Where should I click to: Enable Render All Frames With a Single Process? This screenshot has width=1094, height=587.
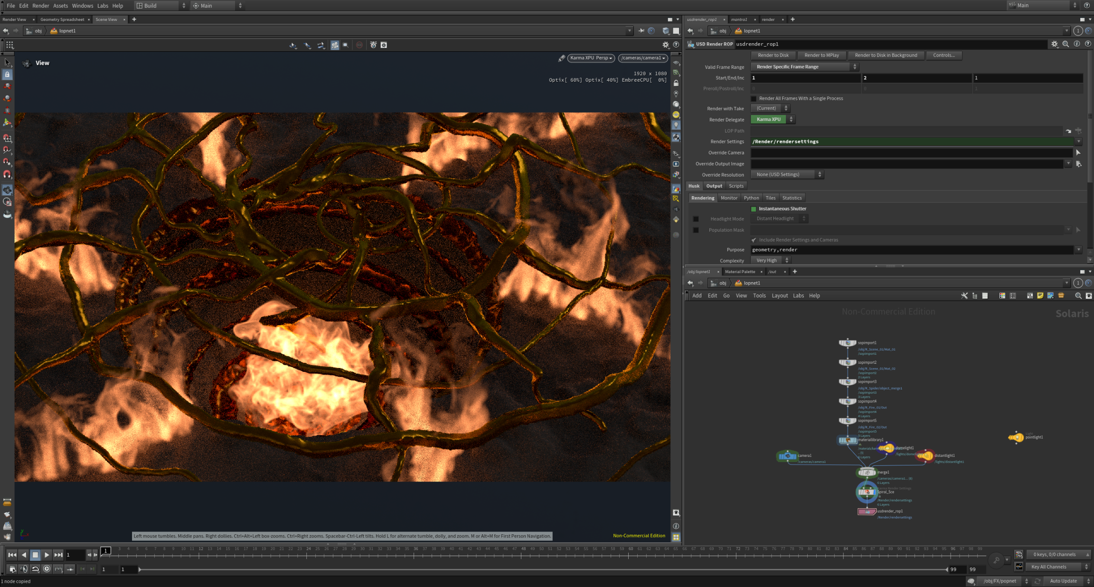click(x=754, y=99)
